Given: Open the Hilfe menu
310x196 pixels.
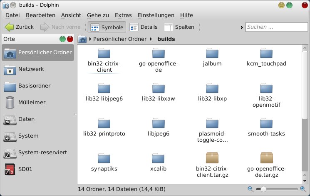Looking at the screenshot, I should (186, 15).
